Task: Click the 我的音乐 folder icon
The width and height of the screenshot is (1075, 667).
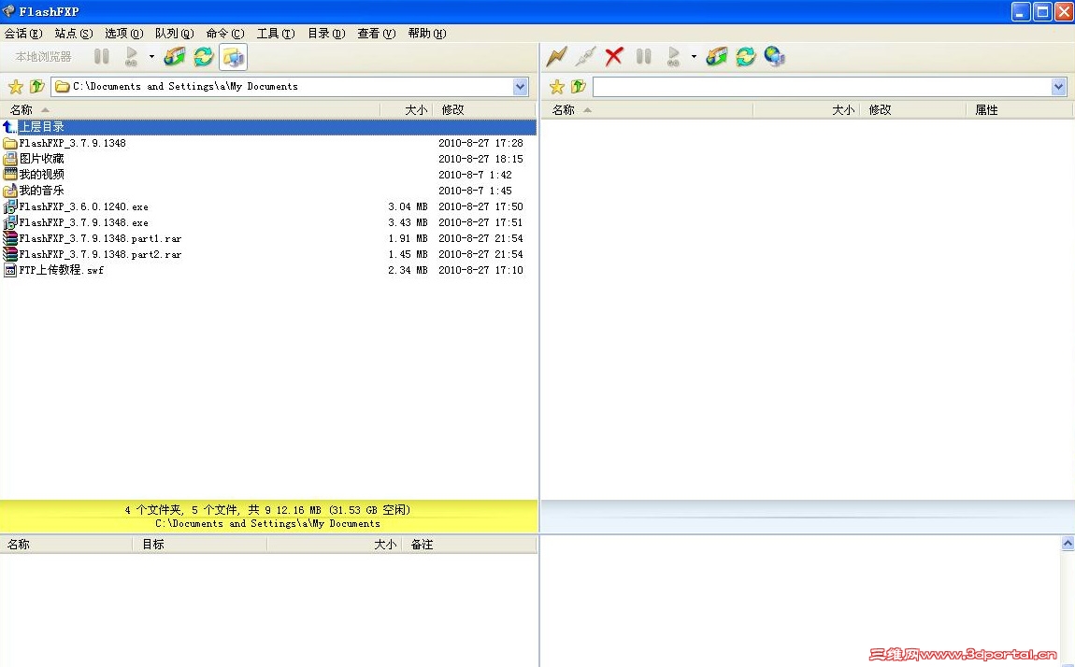Action: tap(9, 191)
